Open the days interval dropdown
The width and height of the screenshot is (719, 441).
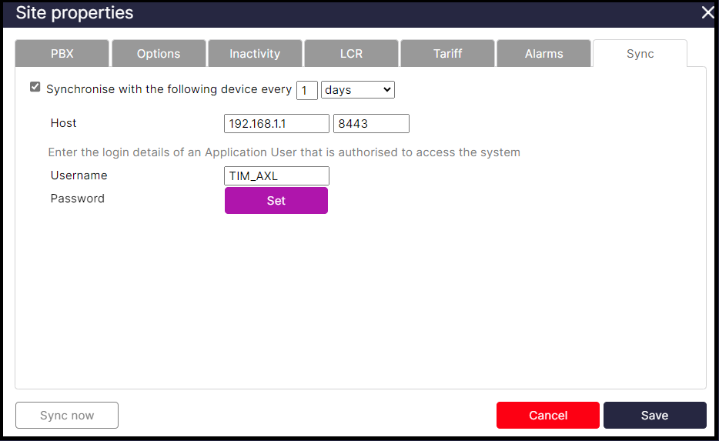[358, 90]
